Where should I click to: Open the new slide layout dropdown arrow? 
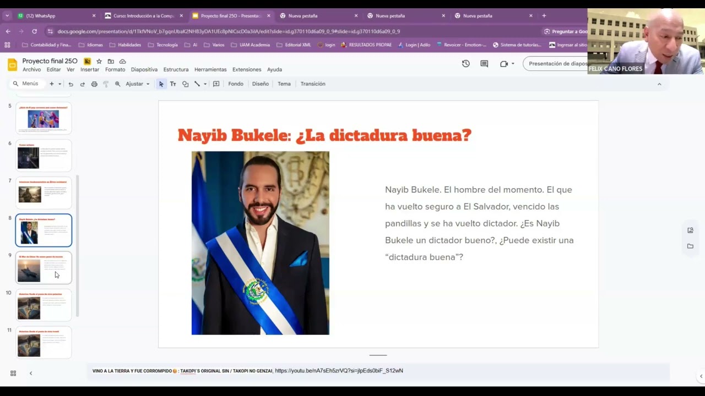(59, 84)
